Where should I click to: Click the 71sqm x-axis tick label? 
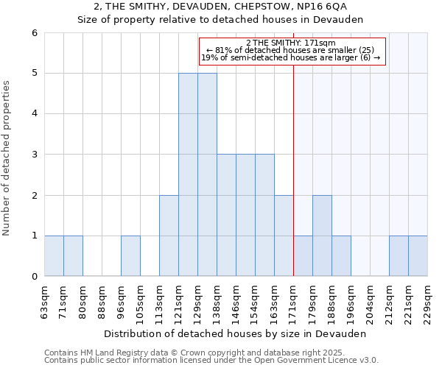click(x=63, y=302)
